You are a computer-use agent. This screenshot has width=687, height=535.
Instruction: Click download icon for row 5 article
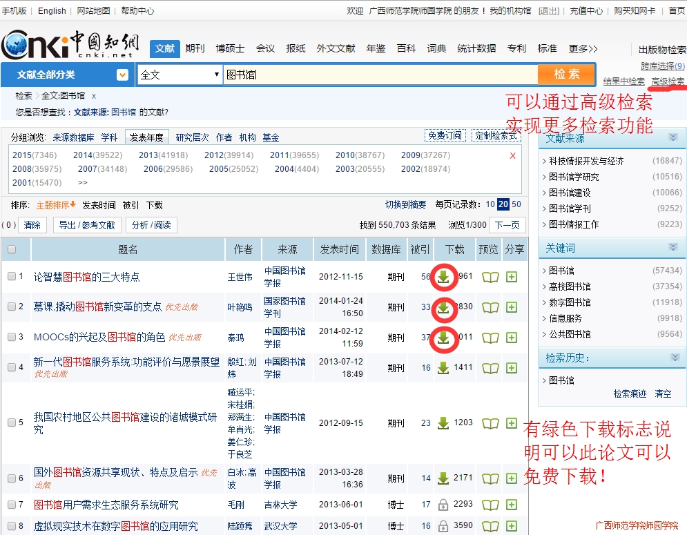click(x=443, y=423)
